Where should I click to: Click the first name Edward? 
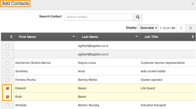20,88
